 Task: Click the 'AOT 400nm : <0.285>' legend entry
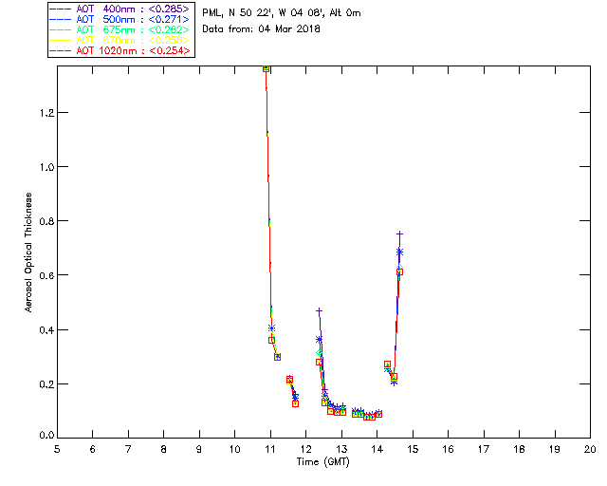click(120, 9)
